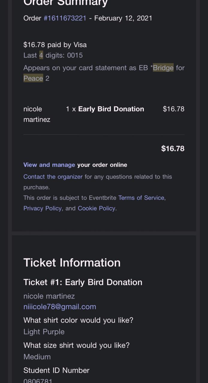This screenshot has height=383, width=208.
Task: Click the "View and manage" order link
Action: (49, 165)
